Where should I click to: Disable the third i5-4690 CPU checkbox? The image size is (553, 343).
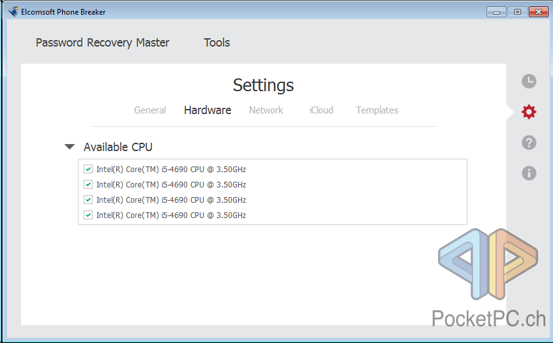point(88,200)
